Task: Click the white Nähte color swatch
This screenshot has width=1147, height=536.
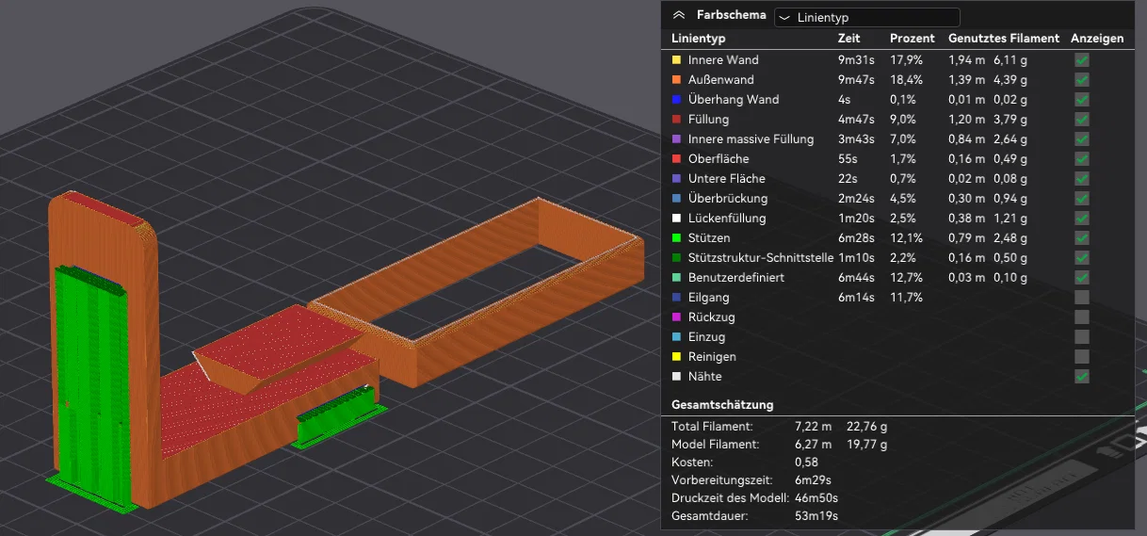Action: point(675,376)
